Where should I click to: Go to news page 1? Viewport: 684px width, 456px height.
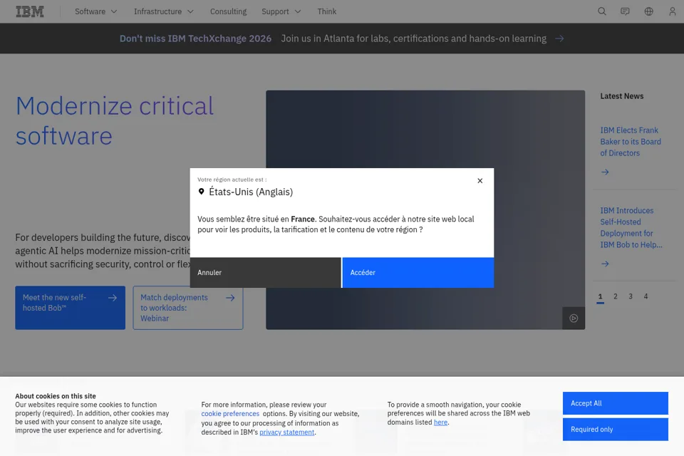(600, 296)
